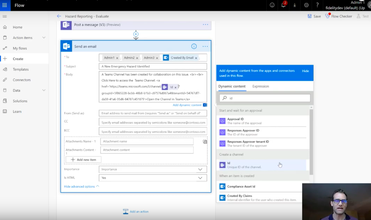Click the dynamic content list scrollbar
The width and height of the screenshot is (371, 220).
pos(311,142)
